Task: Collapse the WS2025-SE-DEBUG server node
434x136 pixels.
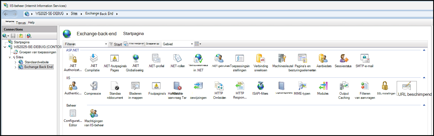Action: click(5, 47)
